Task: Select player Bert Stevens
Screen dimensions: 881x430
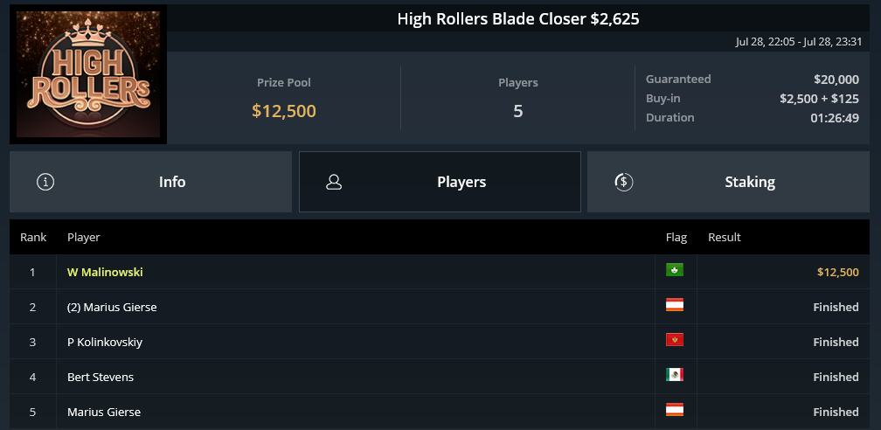Action: 101,378
